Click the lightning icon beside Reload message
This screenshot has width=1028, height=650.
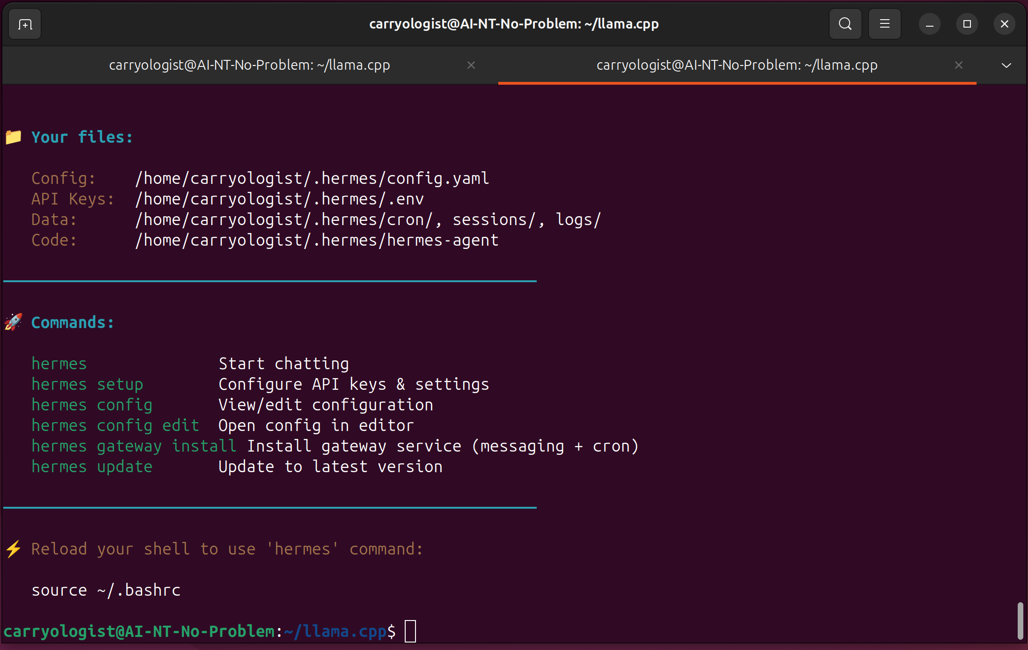14,549
